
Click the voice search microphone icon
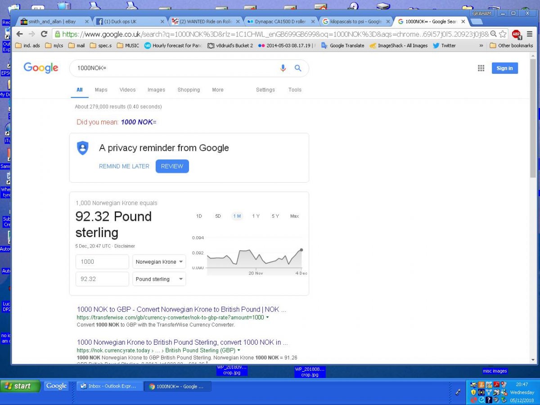point(283,68)
